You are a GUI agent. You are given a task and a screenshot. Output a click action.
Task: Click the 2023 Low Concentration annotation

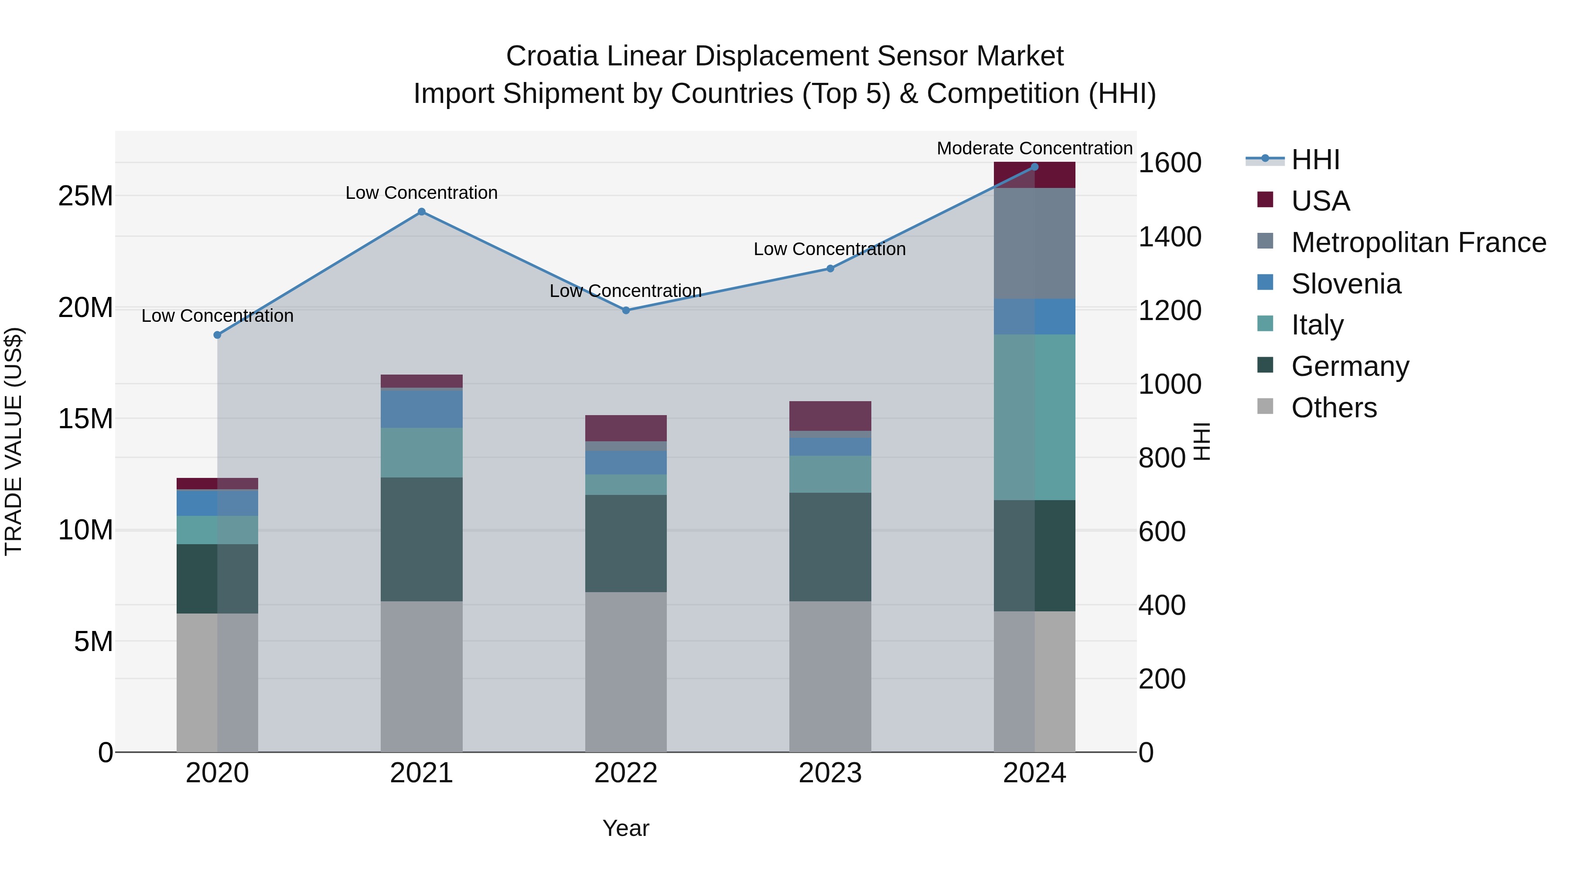pos(829,249)
